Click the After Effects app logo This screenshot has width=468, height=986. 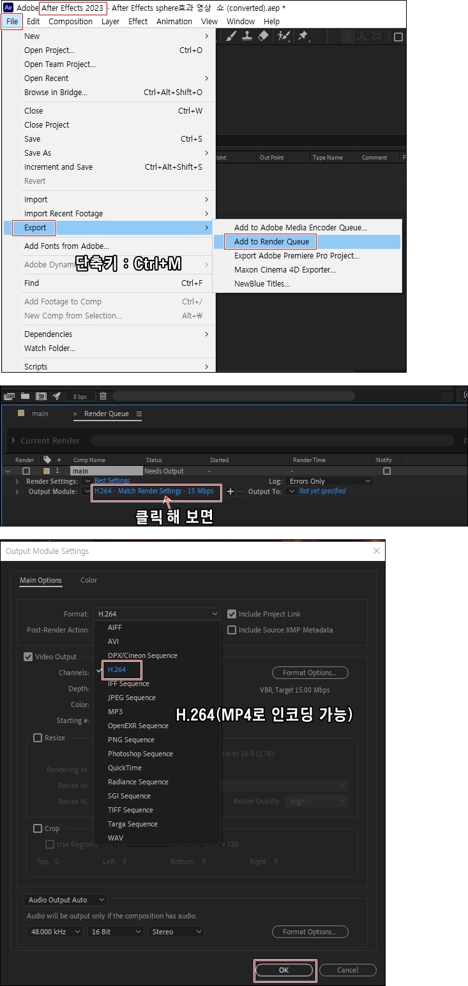pos(8,8)
